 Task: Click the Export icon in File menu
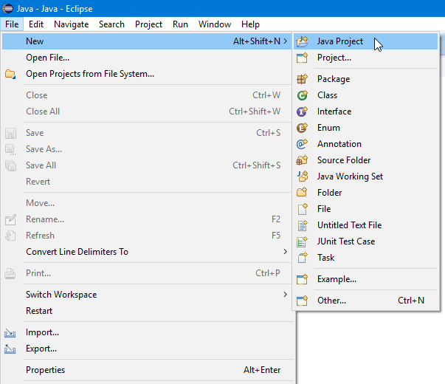(x=10, y=349)
